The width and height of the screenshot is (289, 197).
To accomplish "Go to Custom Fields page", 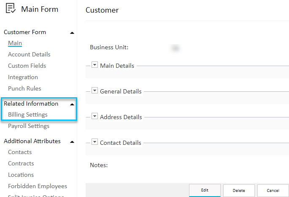I will point(27,66).
